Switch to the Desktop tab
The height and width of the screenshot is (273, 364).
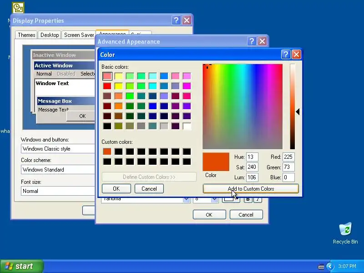pyautogui.click(x=50, y=35)
